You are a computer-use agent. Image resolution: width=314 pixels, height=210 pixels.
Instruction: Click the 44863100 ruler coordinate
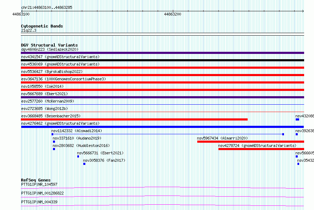point(21,14)
